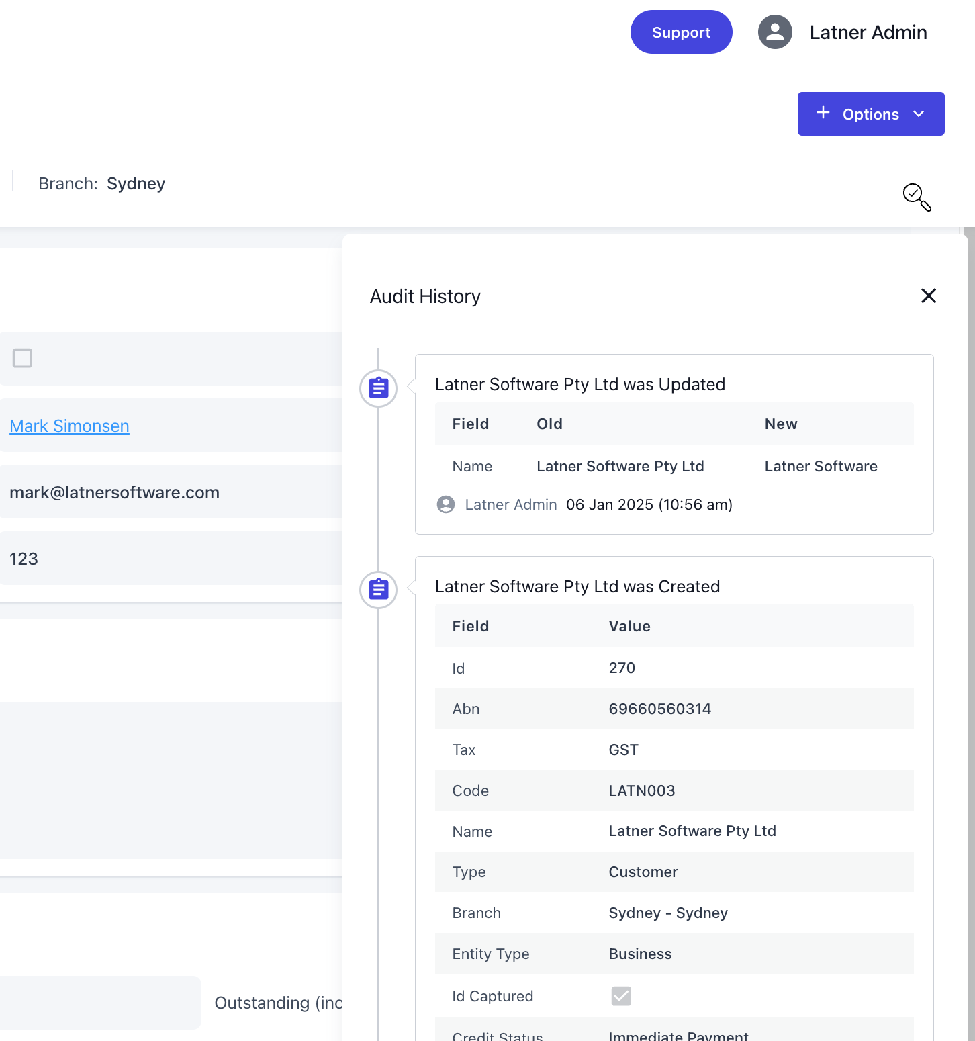Screen dimensions: 975x1041
Task: Open the user profile avatar icon
Action: point(775,32)
